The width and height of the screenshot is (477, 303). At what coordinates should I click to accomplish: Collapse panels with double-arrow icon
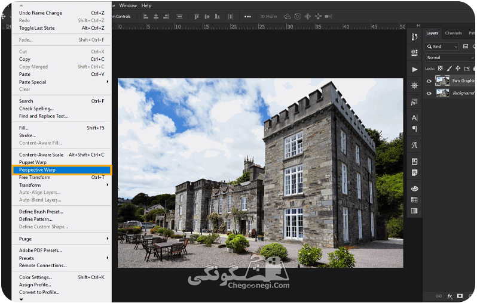click(418, 26)
